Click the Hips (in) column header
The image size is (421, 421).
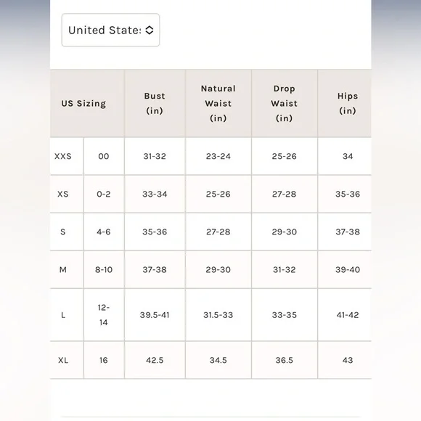click(x=348, y=103)
